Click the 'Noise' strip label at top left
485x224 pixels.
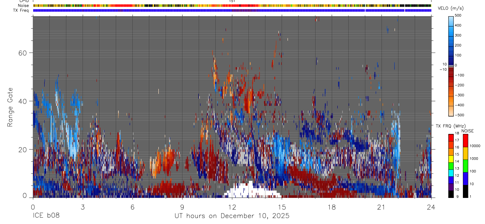pos(23,6)
